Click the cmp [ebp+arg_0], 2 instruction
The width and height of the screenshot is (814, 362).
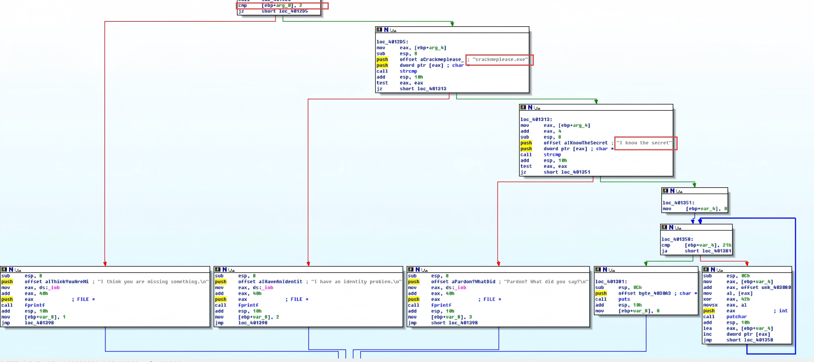coord(270,5)
